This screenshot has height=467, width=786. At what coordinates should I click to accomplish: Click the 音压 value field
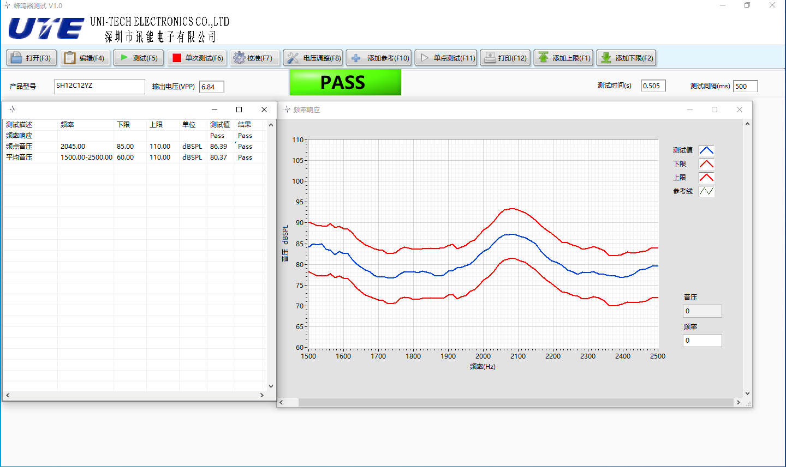coord(702,311)
